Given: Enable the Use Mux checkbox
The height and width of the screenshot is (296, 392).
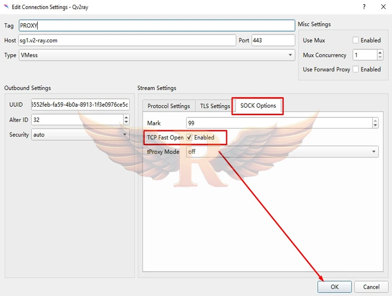Looking at the screenshot, I should click(355, 40).
